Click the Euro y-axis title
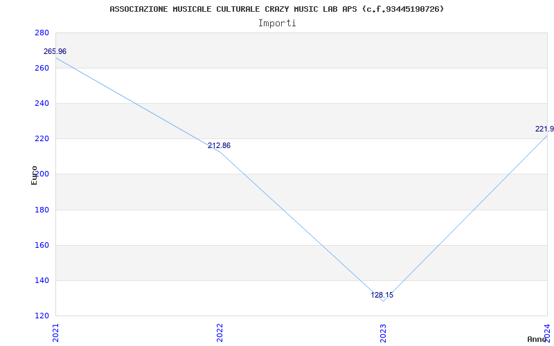The width and height of the screenshot is (554, 346). tap(34, 176)
